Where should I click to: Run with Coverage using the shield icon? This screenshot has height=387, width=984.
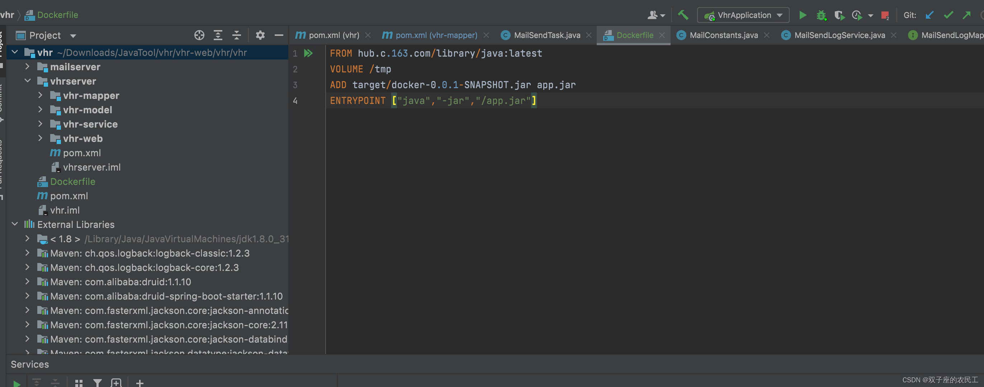[839, 15]
